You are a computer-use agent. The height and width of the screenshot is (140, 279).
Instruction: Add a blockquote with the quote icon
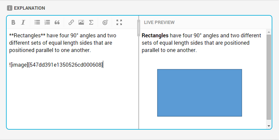tap(57, 22)
